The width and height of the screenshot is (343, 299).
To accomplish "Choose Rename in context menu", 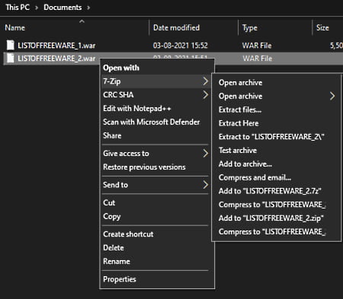I will (x=117, y=261).
